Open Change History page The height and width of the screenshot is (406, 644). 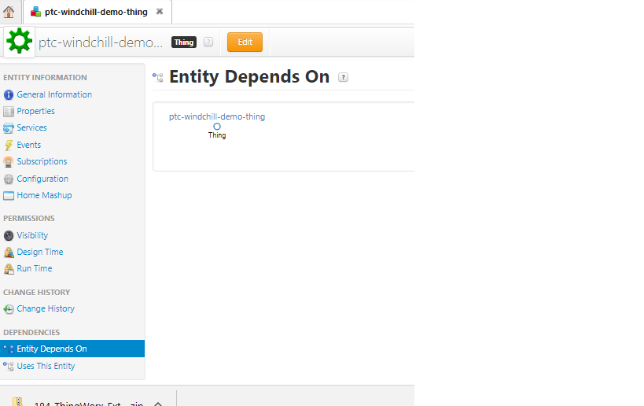point(46,308)
